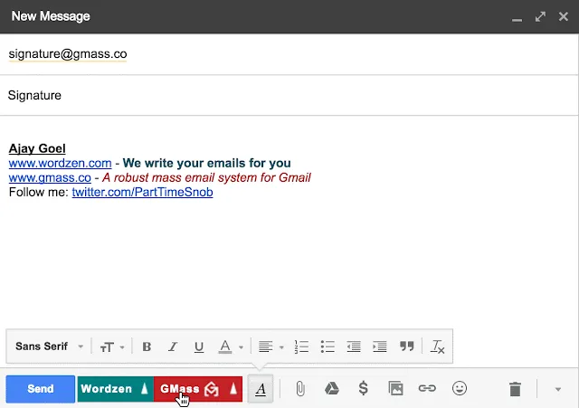The image size is (579, 408).
Task: Open the Wordzen settings arrow
Action: coord(145,388)
